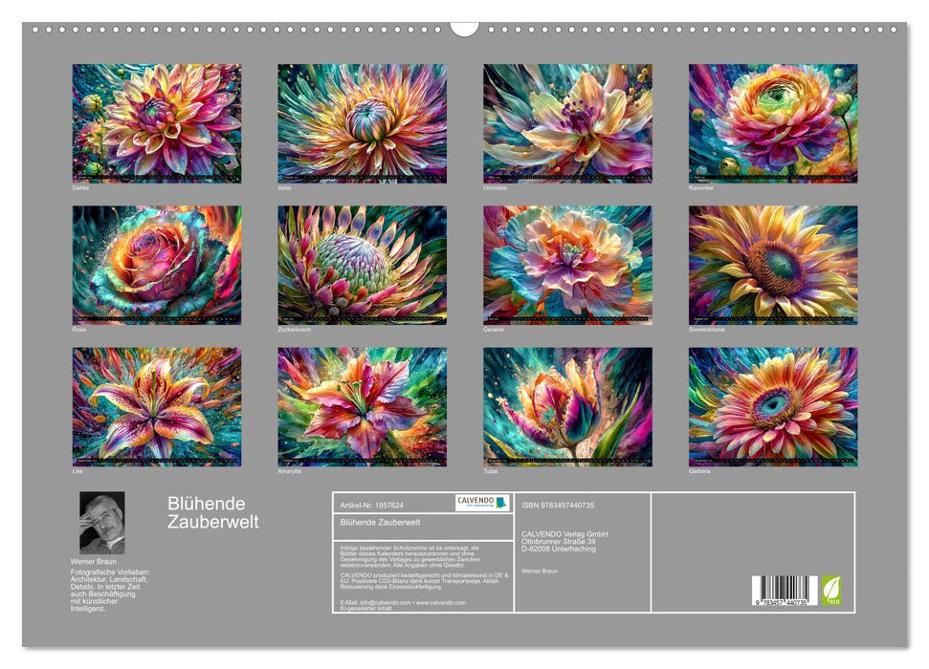Select the Ranunkel flower thumbnail
The image size is (929, 669).
click(773, 123)
